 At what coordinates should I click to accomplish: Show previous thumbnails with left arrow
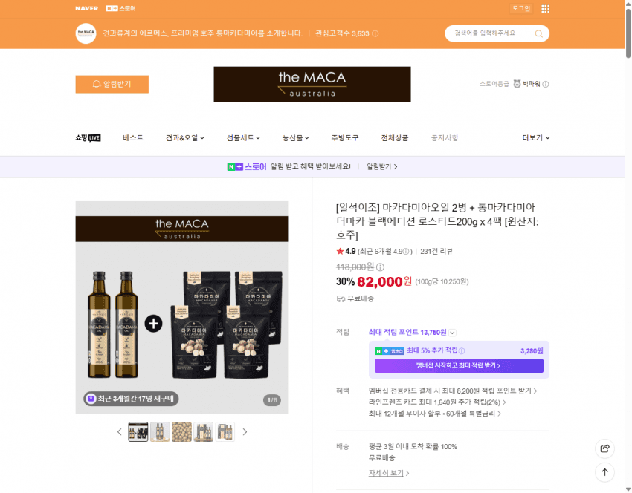pos(119,432)
